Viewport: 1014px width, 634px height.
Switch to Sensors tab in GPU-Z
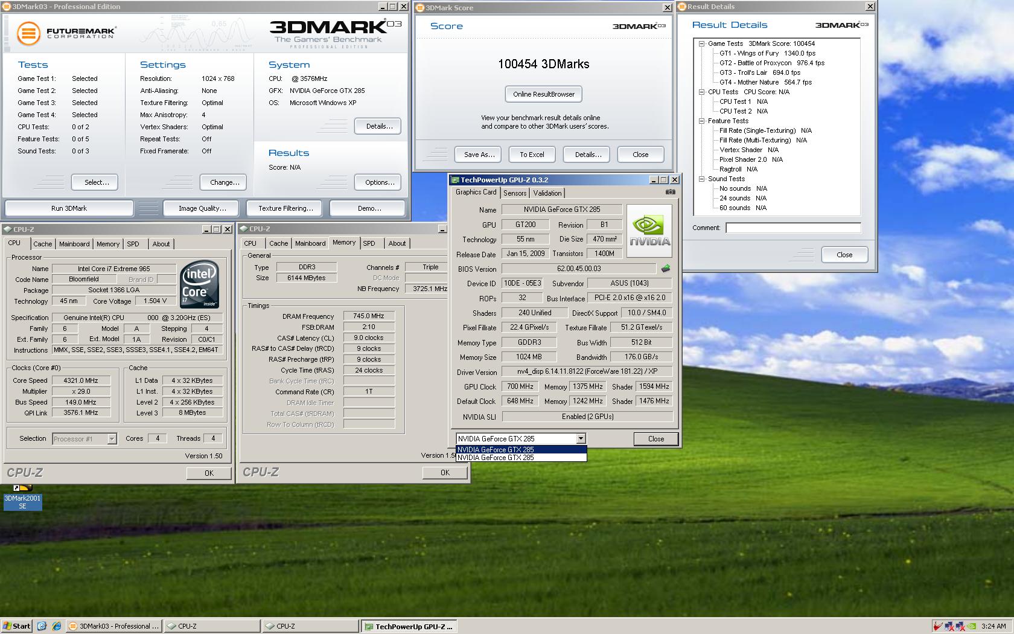click(515, 193)
